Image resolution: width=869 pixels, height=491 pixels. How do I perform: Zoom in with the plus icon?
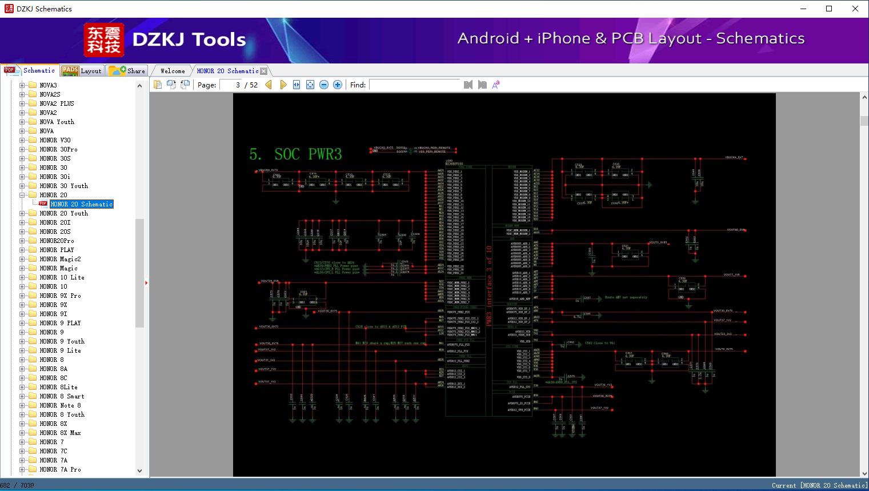tap(338, 85)
